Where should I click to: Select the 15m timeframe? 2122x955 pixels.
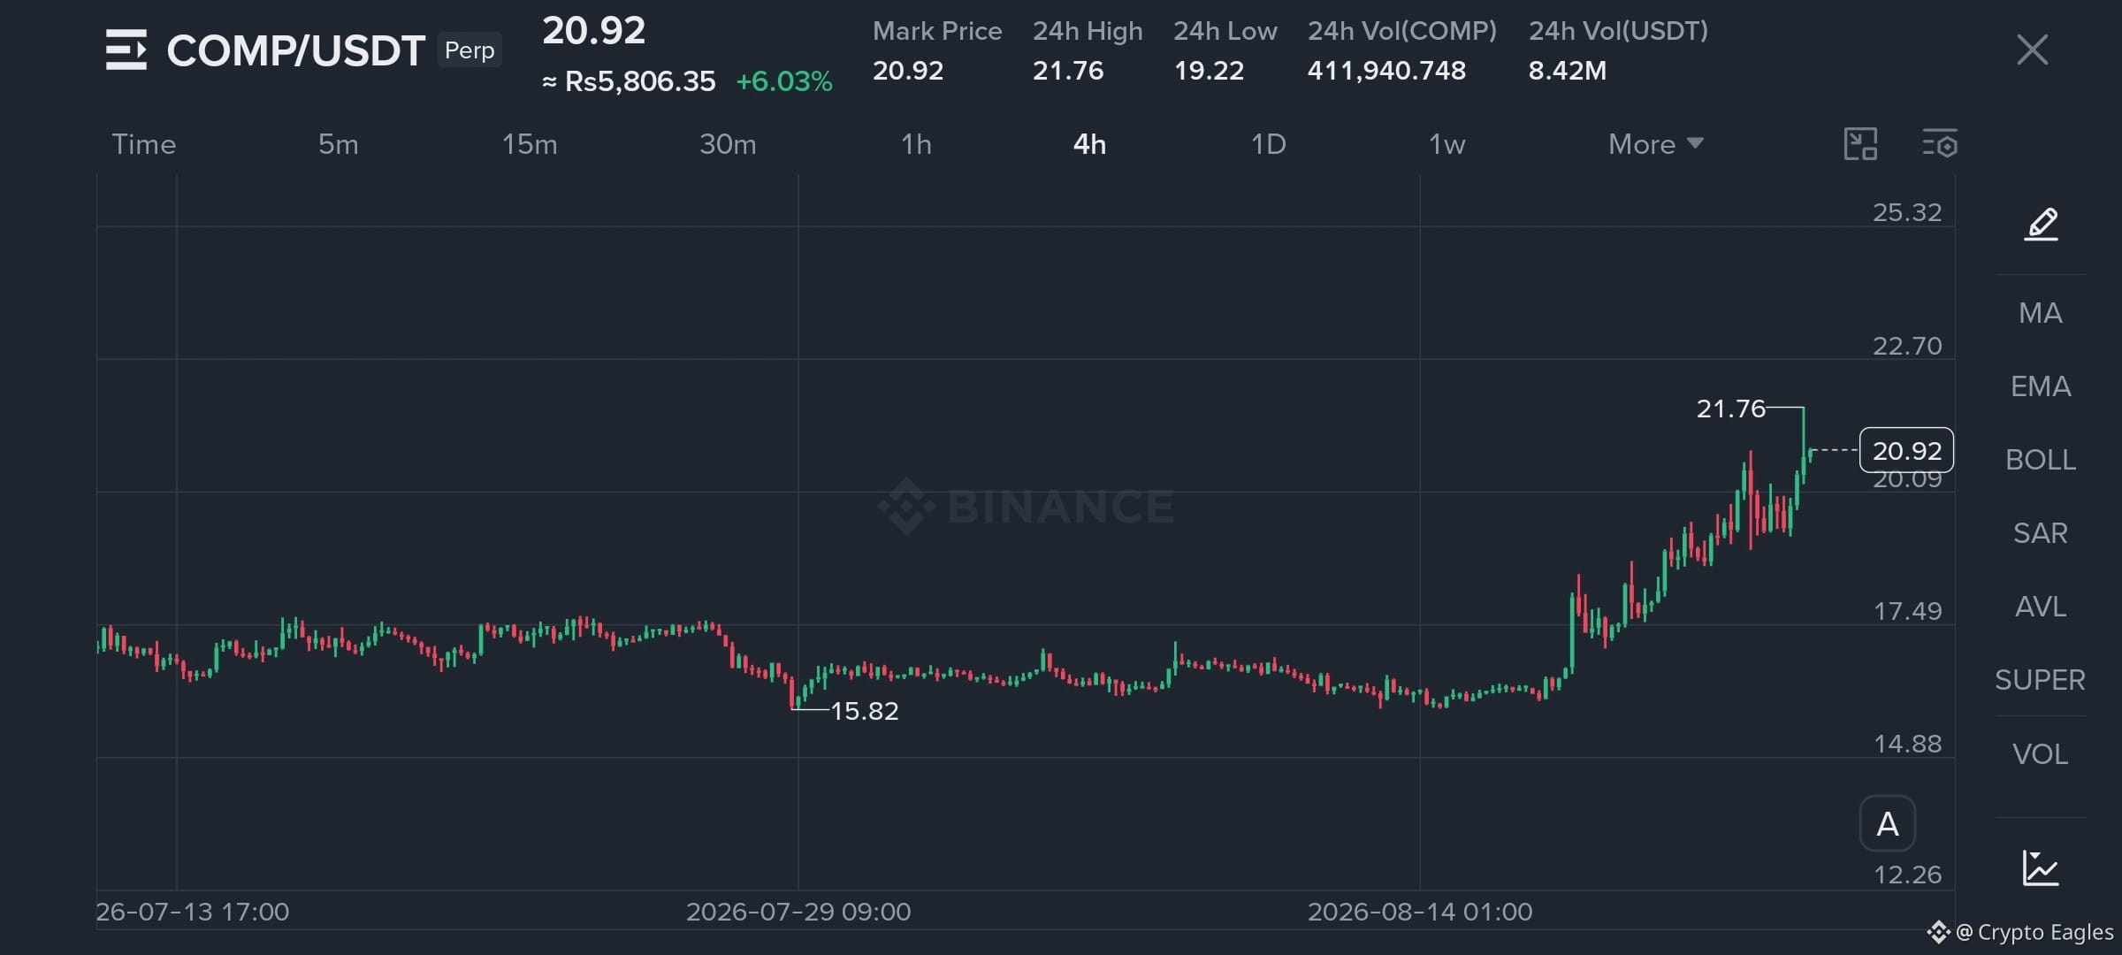530,144
